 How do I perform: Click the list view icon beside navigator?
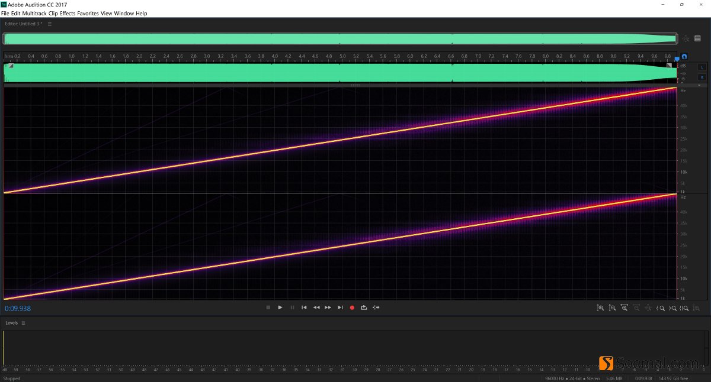[x=697, y=39]
